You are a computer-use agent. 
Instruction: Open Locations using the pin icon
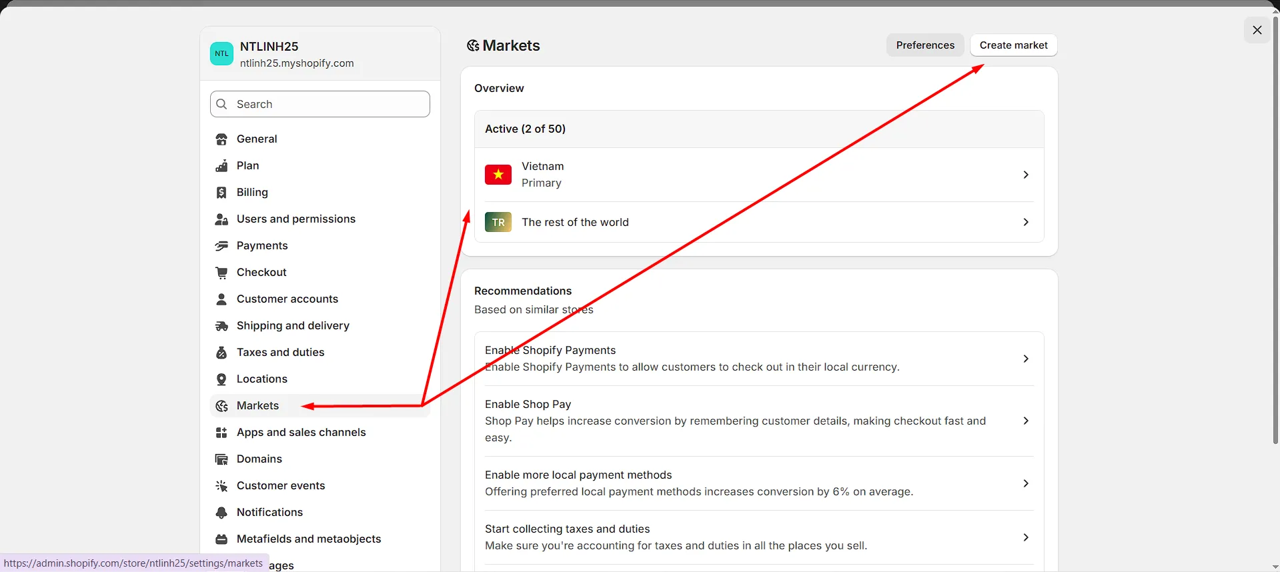(x=221, y=379)
